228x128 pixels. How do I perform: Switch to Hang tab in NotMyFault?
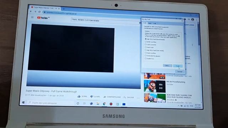(150, 23)
